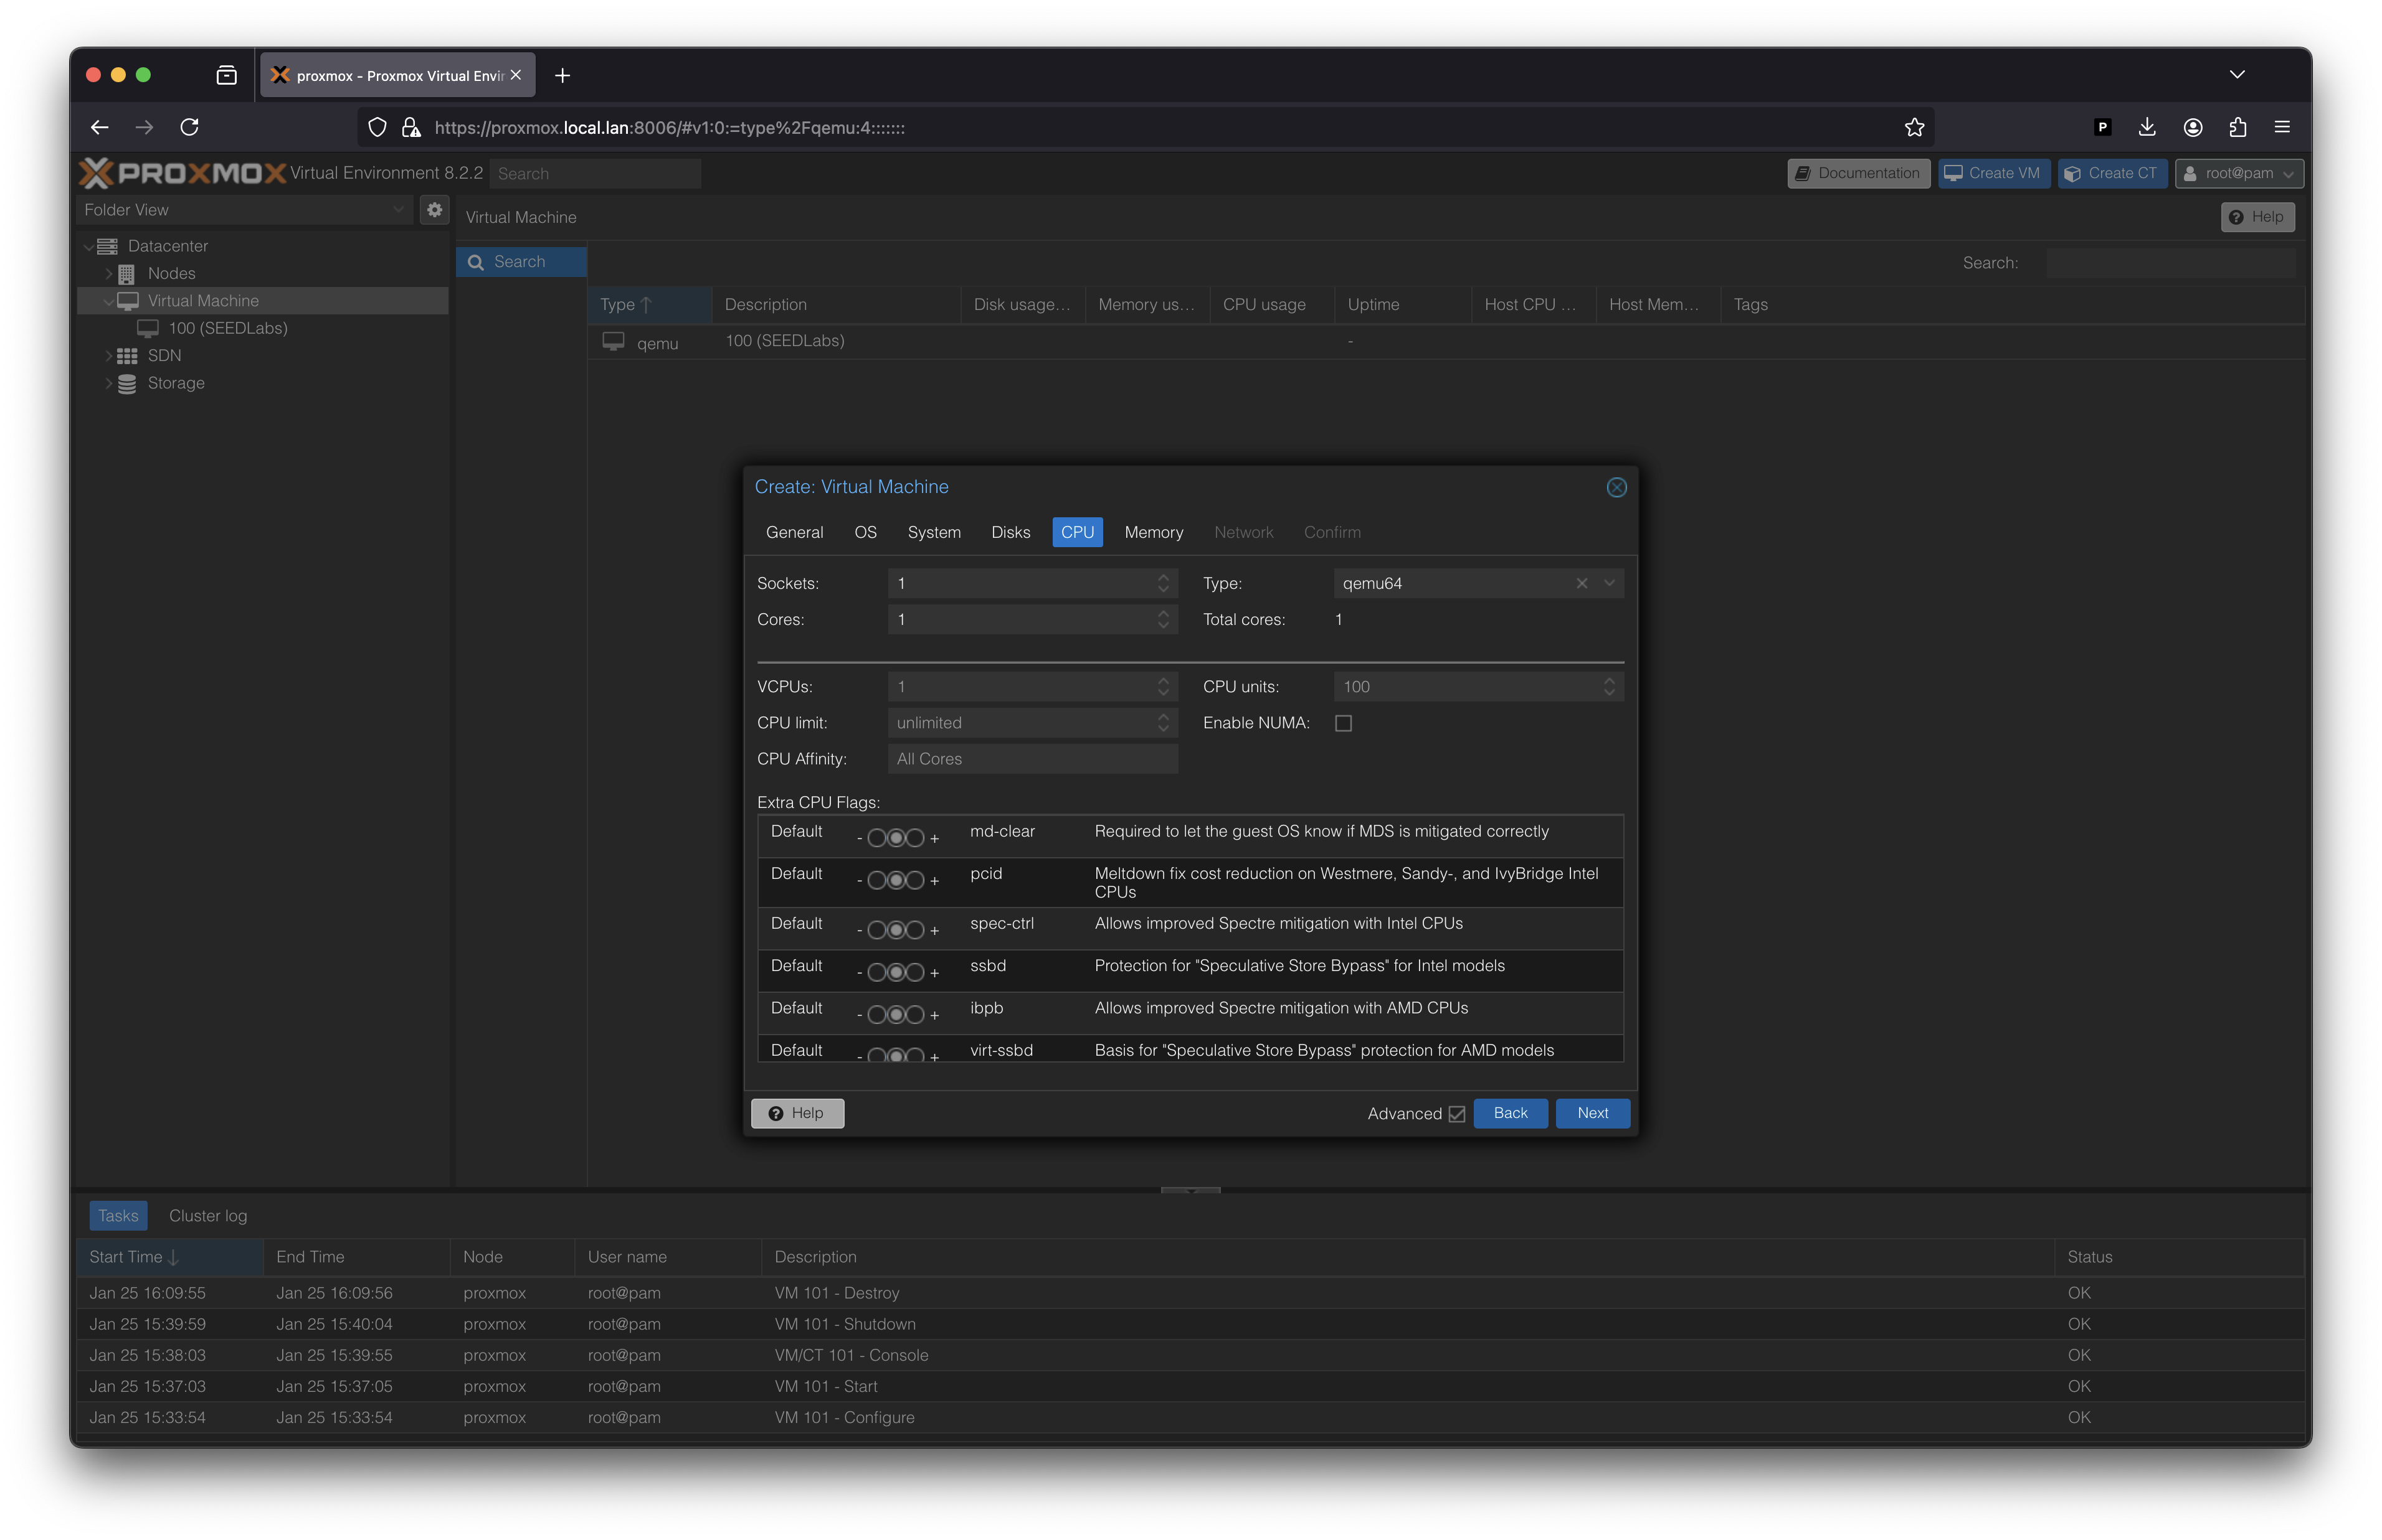Image resolution: width=2382 pixels, height=1540 pixels.
Task: Click the bookmark star icon in address bar
Action: click(1914, 127)
